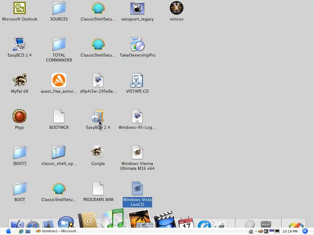Click the colorful icon at dock's end

296,225
